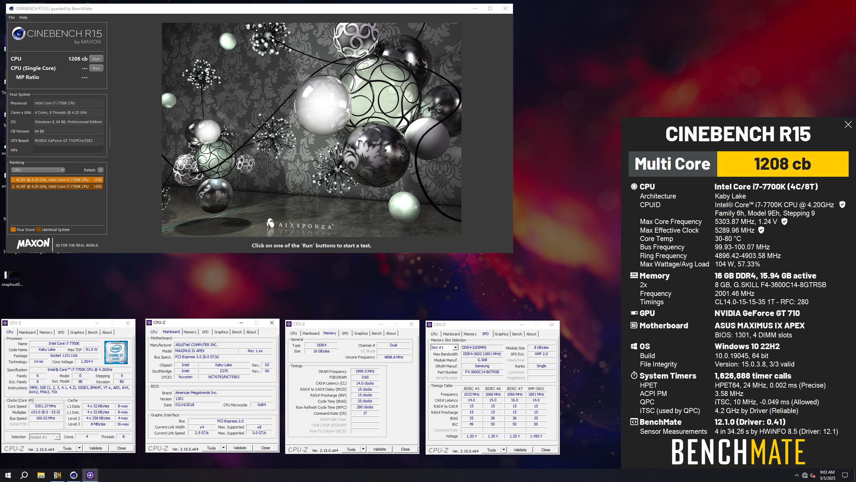The width and height of the screenshot is (856, 482).
Task: Open About tab in SPD CPU-Z window
Action: 531,334
